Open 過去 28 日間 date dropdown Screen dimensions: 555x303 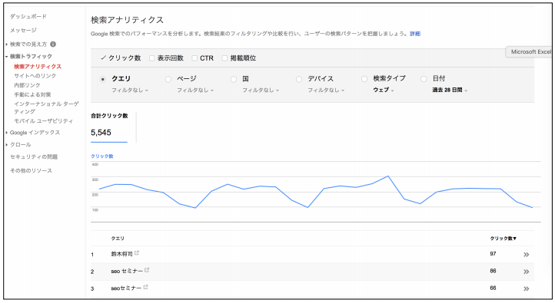pyautogui.click(x=450, y=90)
